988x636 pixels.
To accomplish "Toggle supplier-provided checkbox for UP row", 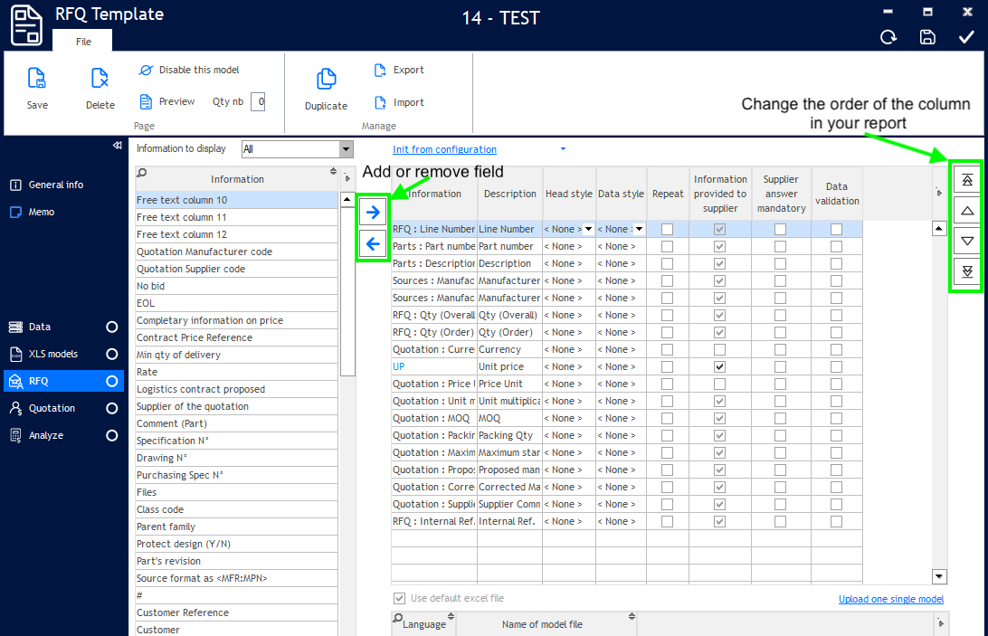I will 720,367.
